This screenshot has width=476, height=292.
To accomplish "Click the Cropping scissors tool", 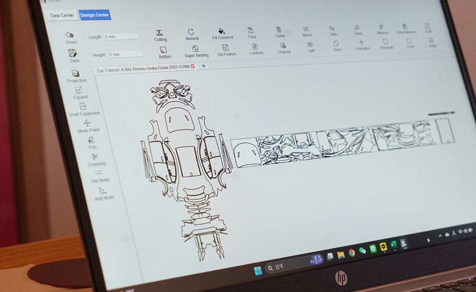I will [x=95, y=156].
